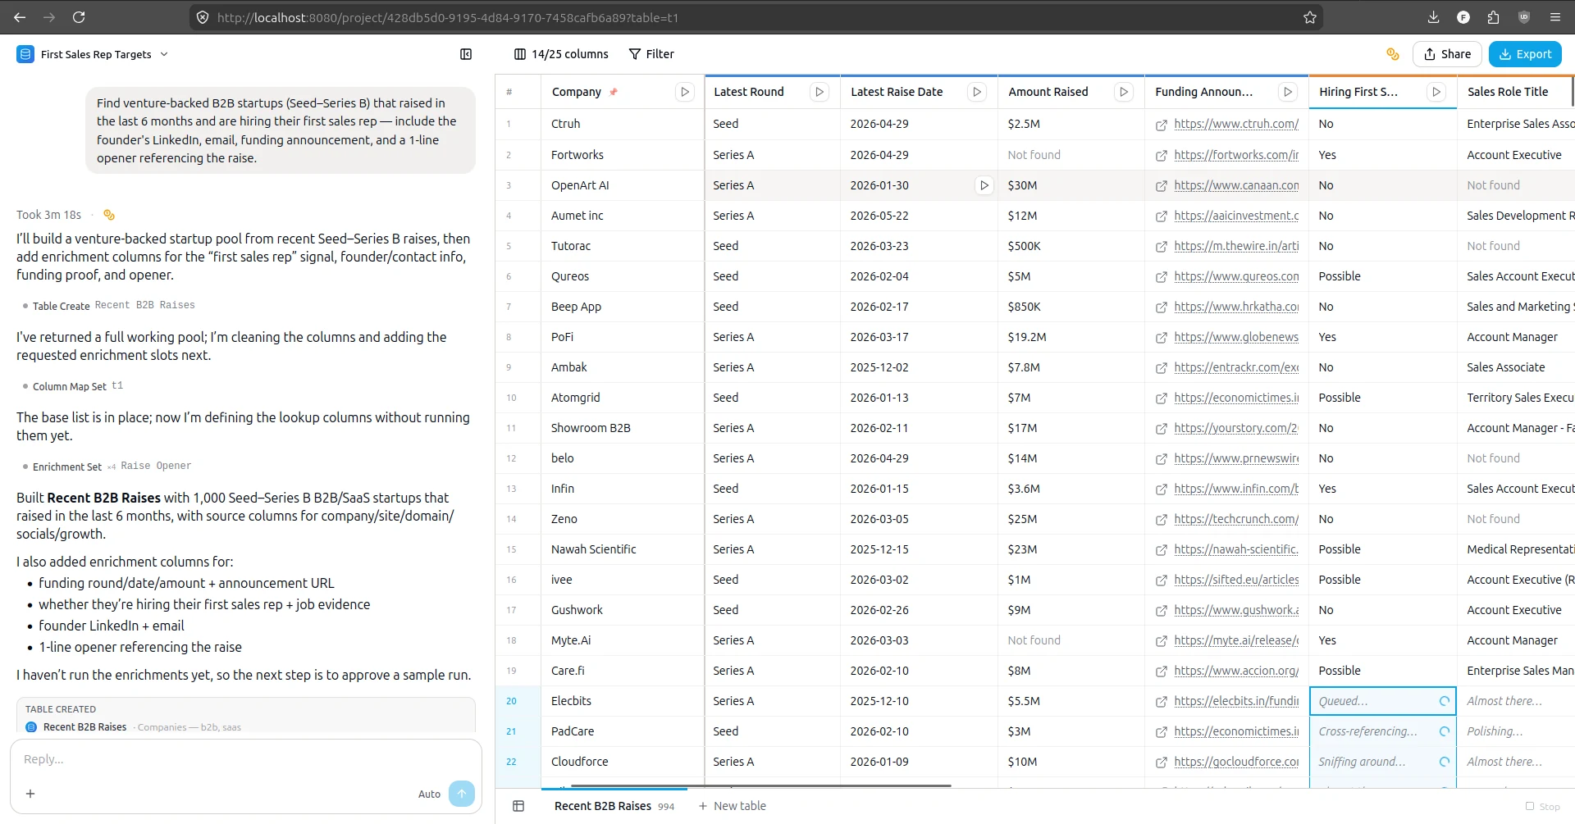Open browser downloads icon
Image resolution: width=1575 pixels, height=824 pixels.
1433,17
